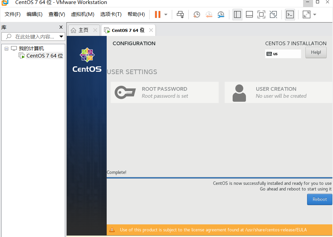Screen dimensions: 333x237
Task: Close the CentOS 7 64 位 tab
Action: pyautogui.click(x=151, y=30)
